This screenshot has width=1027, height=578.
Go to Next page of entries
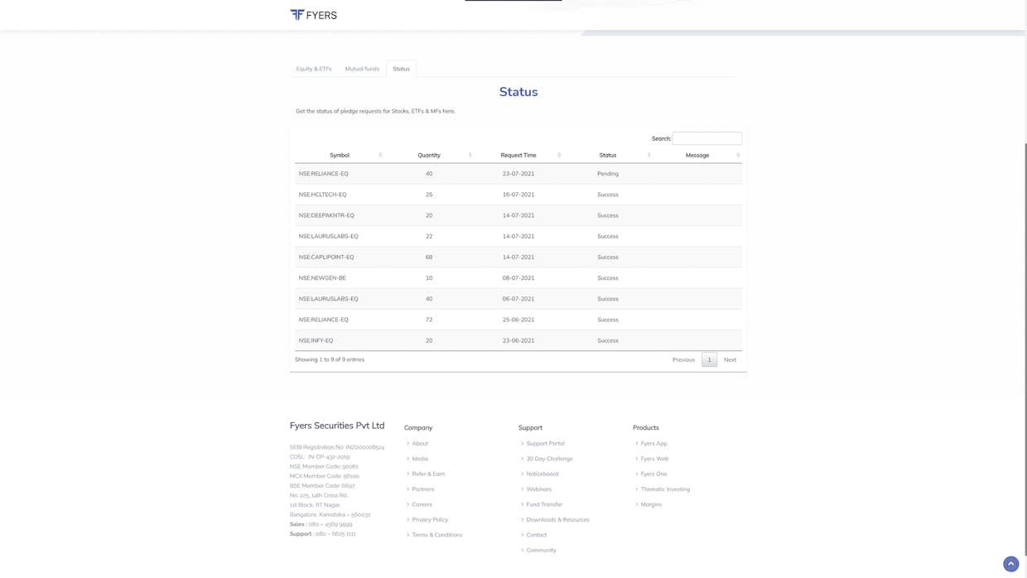click(x=730, y=359)
